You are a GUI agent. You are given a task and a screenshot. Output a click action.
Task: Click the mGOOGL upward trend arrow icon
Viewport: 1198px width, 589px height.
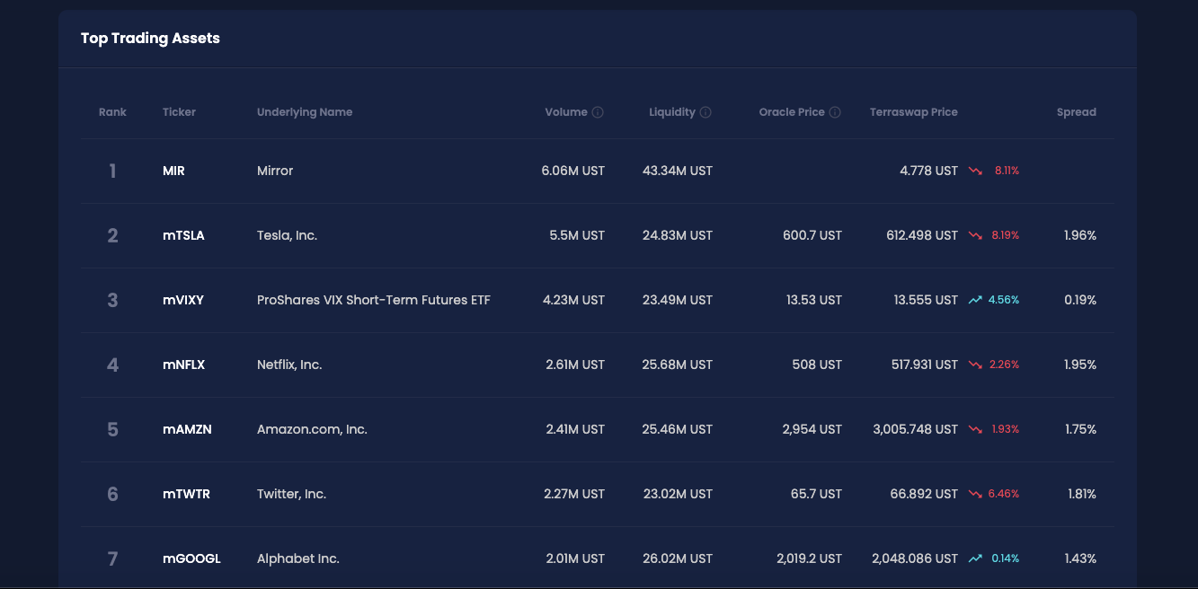(x=975, y=558)
